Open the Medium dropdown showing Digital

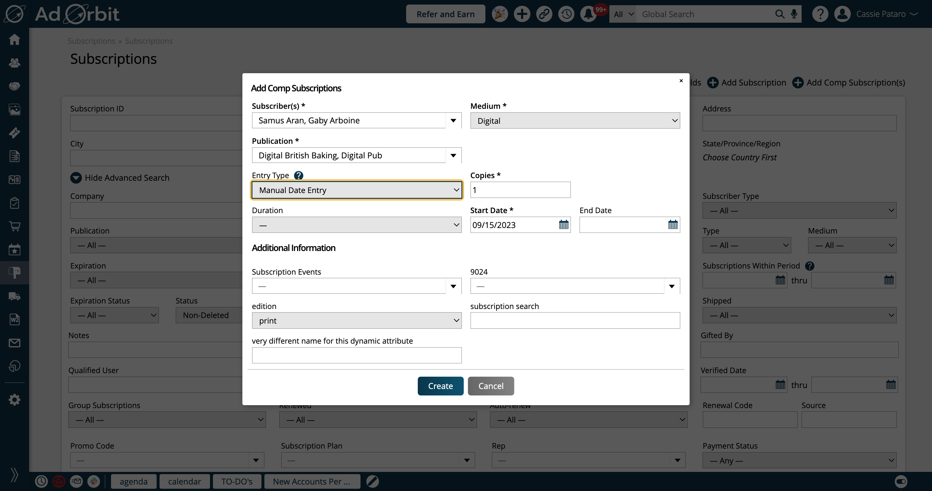click(x=575, y=120)
